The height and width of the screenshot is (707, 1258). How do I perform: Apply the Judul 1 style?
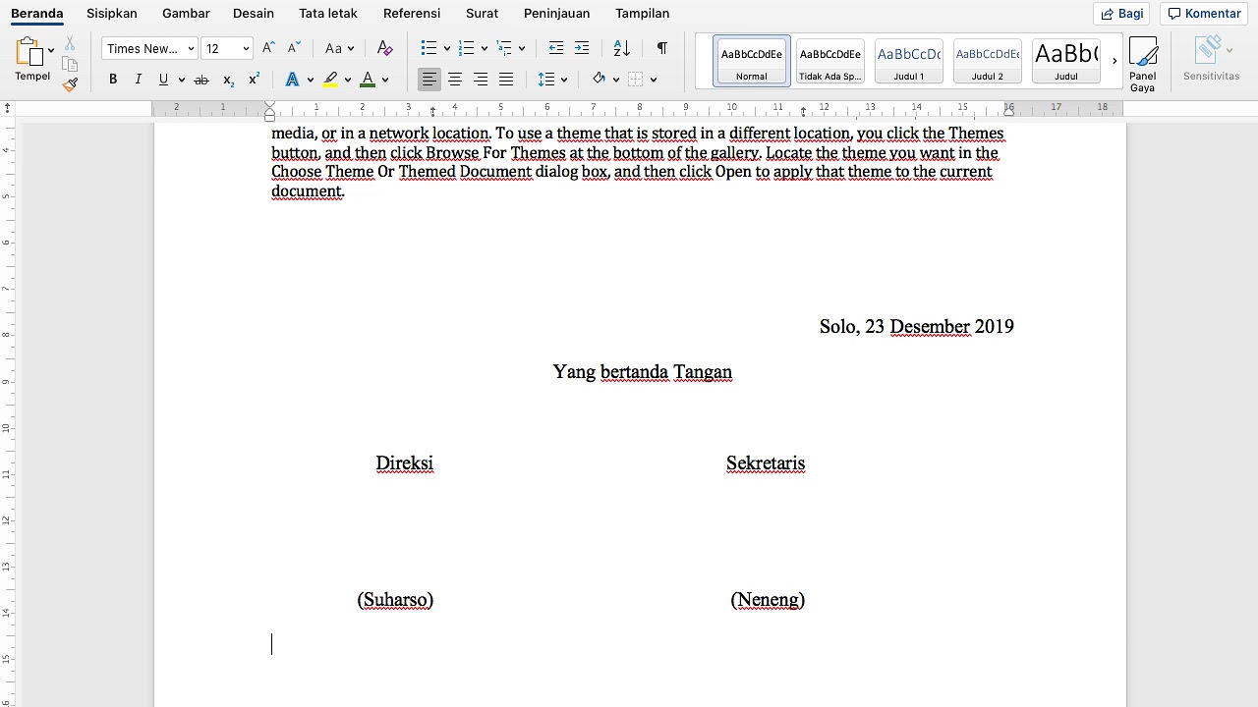tap(909, 61)
